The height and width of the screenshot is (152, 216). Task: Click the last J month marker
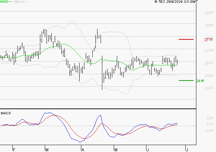coord(187,150)
